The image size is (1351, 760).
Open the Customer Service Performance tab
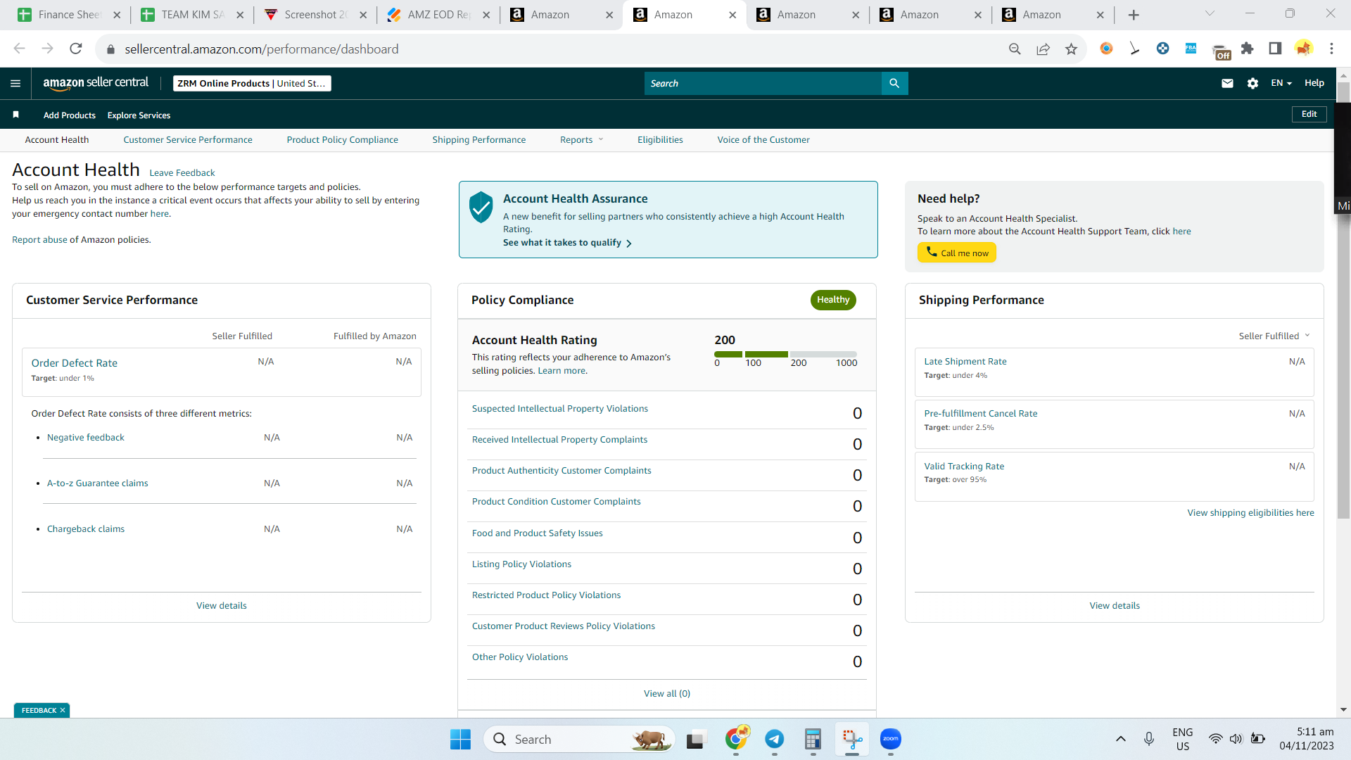188,139
